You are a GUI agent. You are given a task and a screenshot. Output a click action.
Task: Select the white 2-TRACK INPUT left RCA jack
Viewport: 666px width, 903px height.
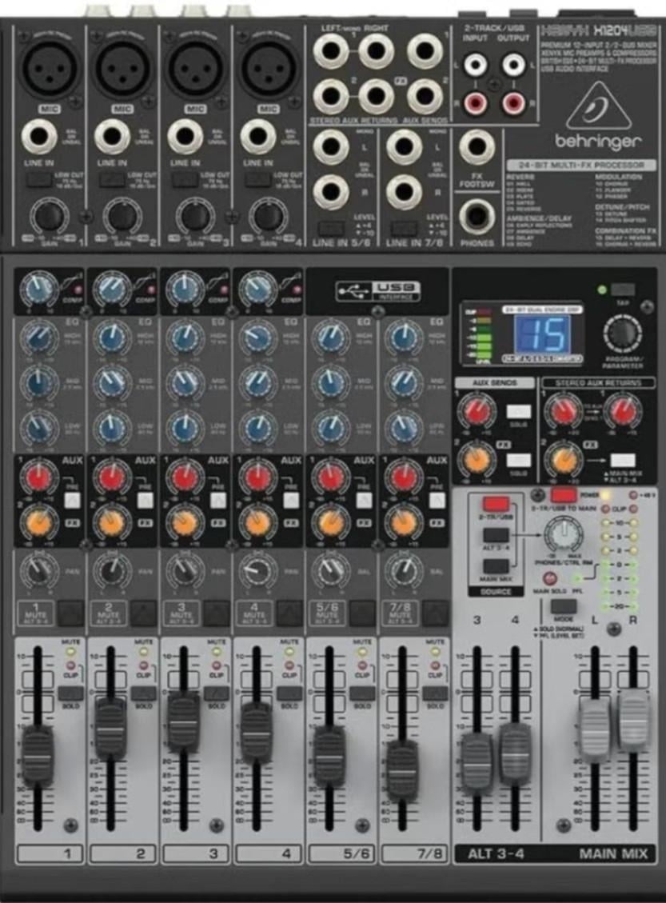point(476,65)
